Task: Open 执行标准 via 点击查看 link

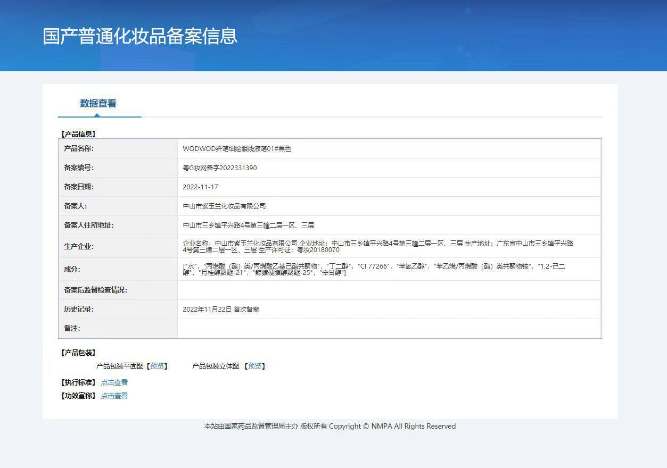Action: click(113, 382)
